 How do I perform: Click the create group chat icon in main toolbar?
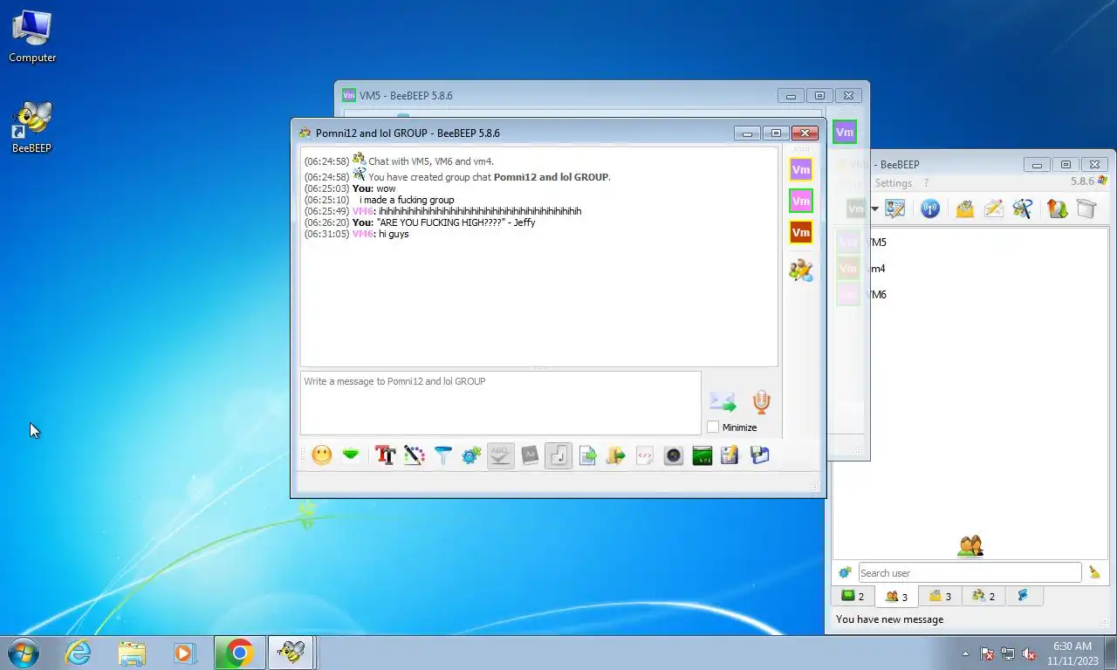tap(1023, 209)
